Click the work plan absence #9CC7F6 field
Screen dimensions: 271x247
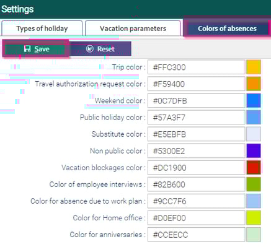tap(197, 201)
